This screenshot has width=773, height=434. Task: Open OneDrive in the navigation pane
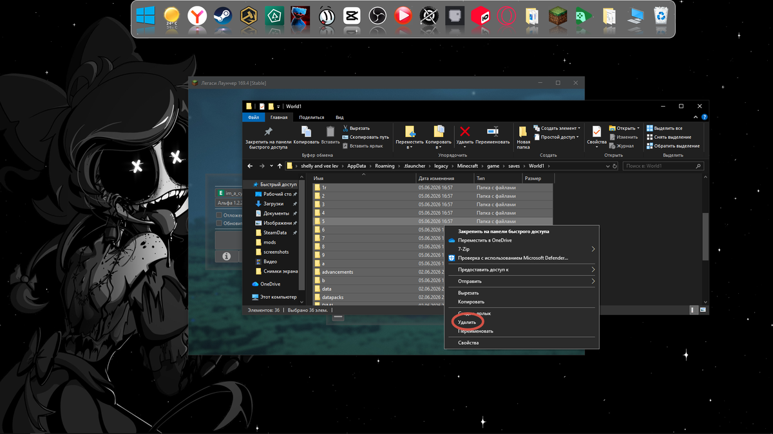(265, 284)
